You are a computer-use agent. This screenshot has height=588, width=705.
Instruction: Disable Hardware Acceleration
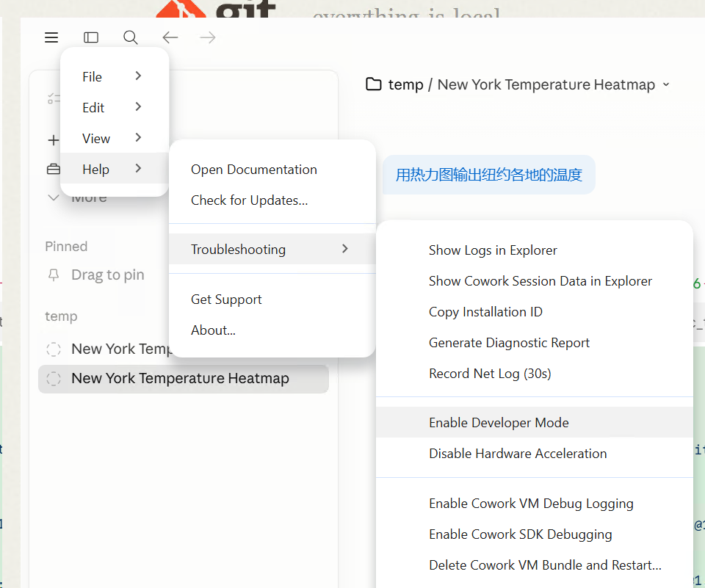point(518,454)
